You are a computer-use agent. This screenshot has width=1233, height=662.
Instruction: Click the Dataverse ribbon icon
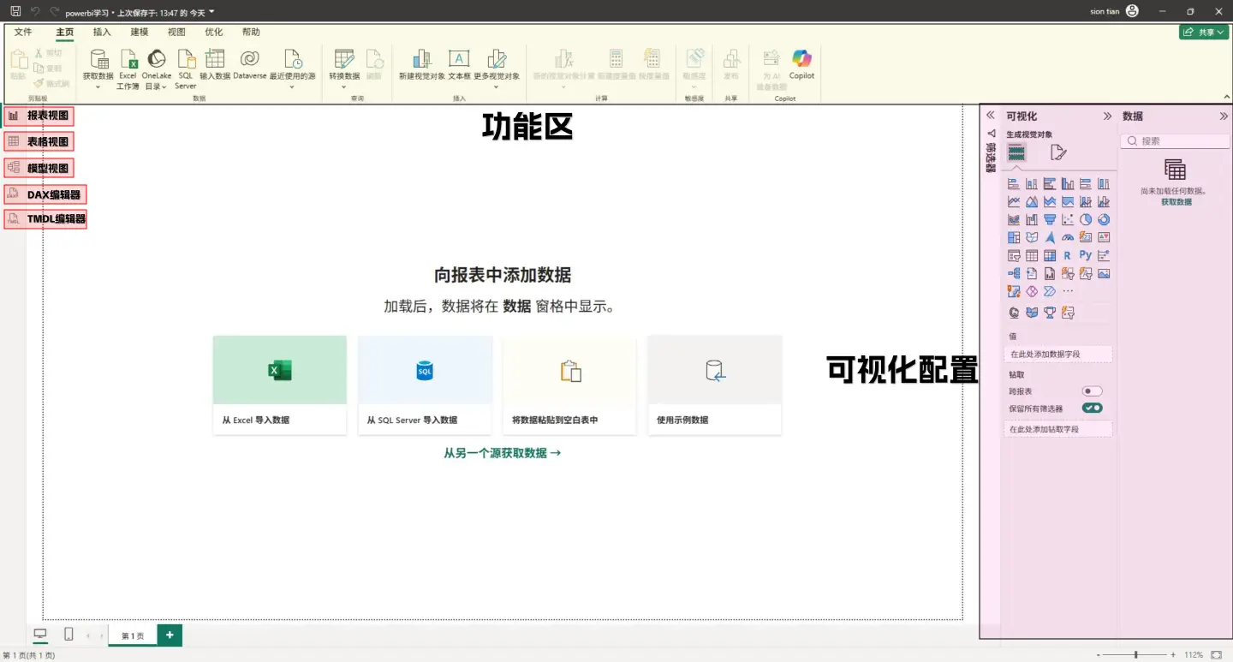tap(249, 59)
